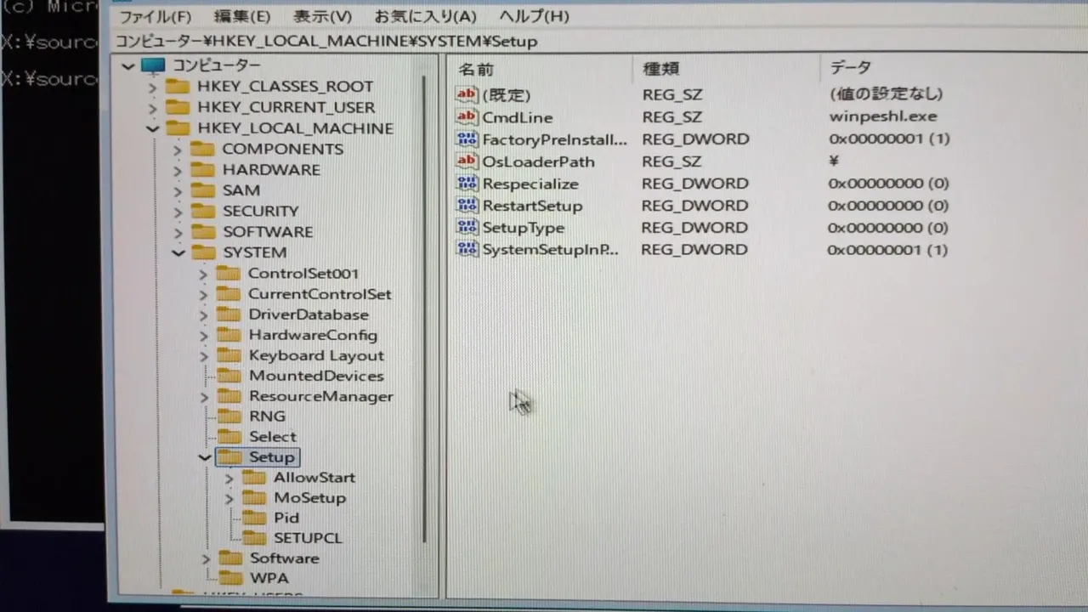Expand the MoSetup key chevron
This screenshot has height=612, width=1088.
pos(229,499)
